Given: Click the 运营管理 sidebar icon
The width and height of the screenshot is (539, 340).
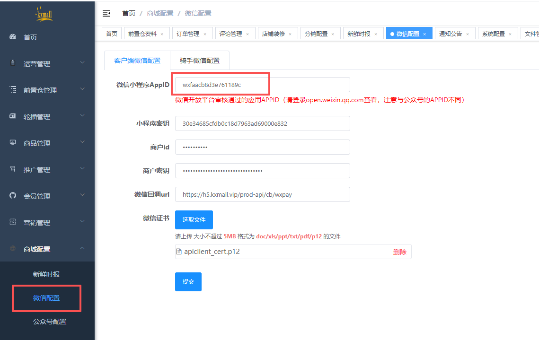Looking at the screenshot, I should pos(13,63).
